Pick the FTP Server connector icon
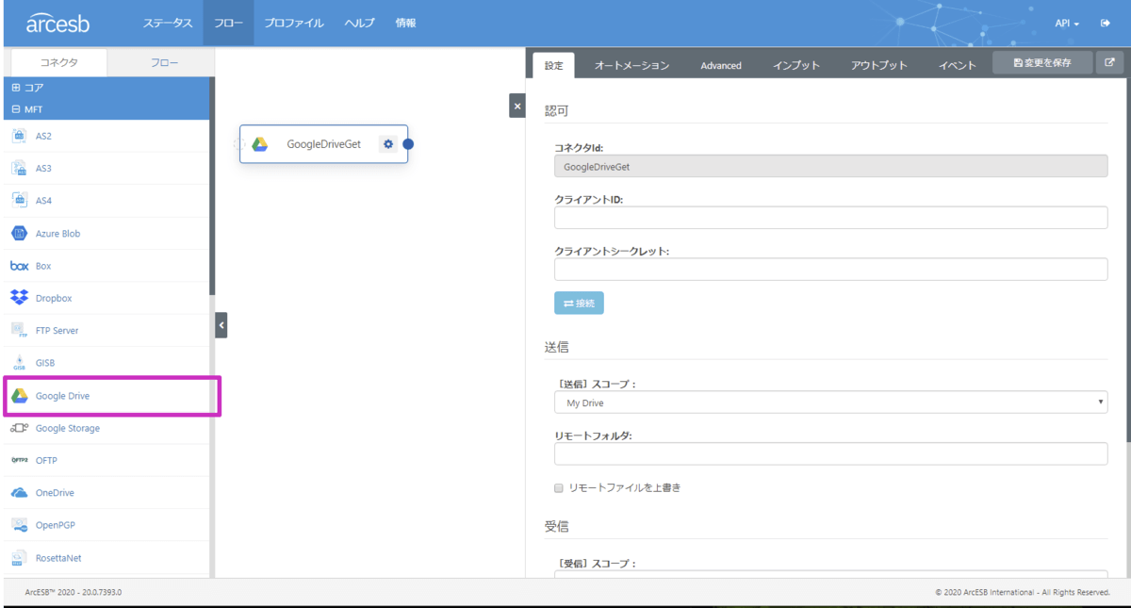This screenshot has width=1131, height=608. point(19,331)
